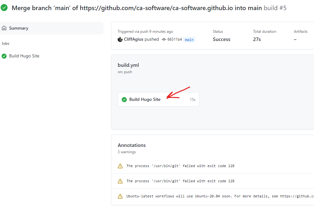Click warning icon of second git exit code annotation
The height and width of the screenshot is (221, 314).
pyautogui.click(x=120, y=181)
